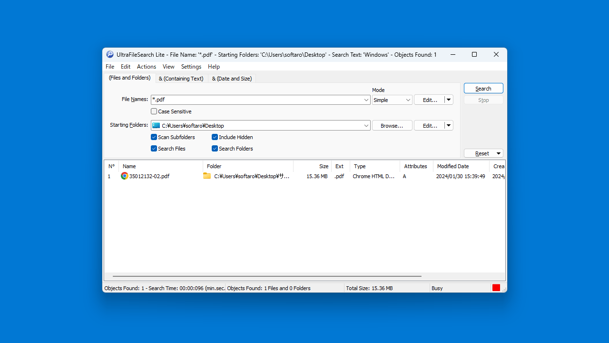This screenshot has height=343, width=609.
Task: Open the Actions menu
Action: 147,67
